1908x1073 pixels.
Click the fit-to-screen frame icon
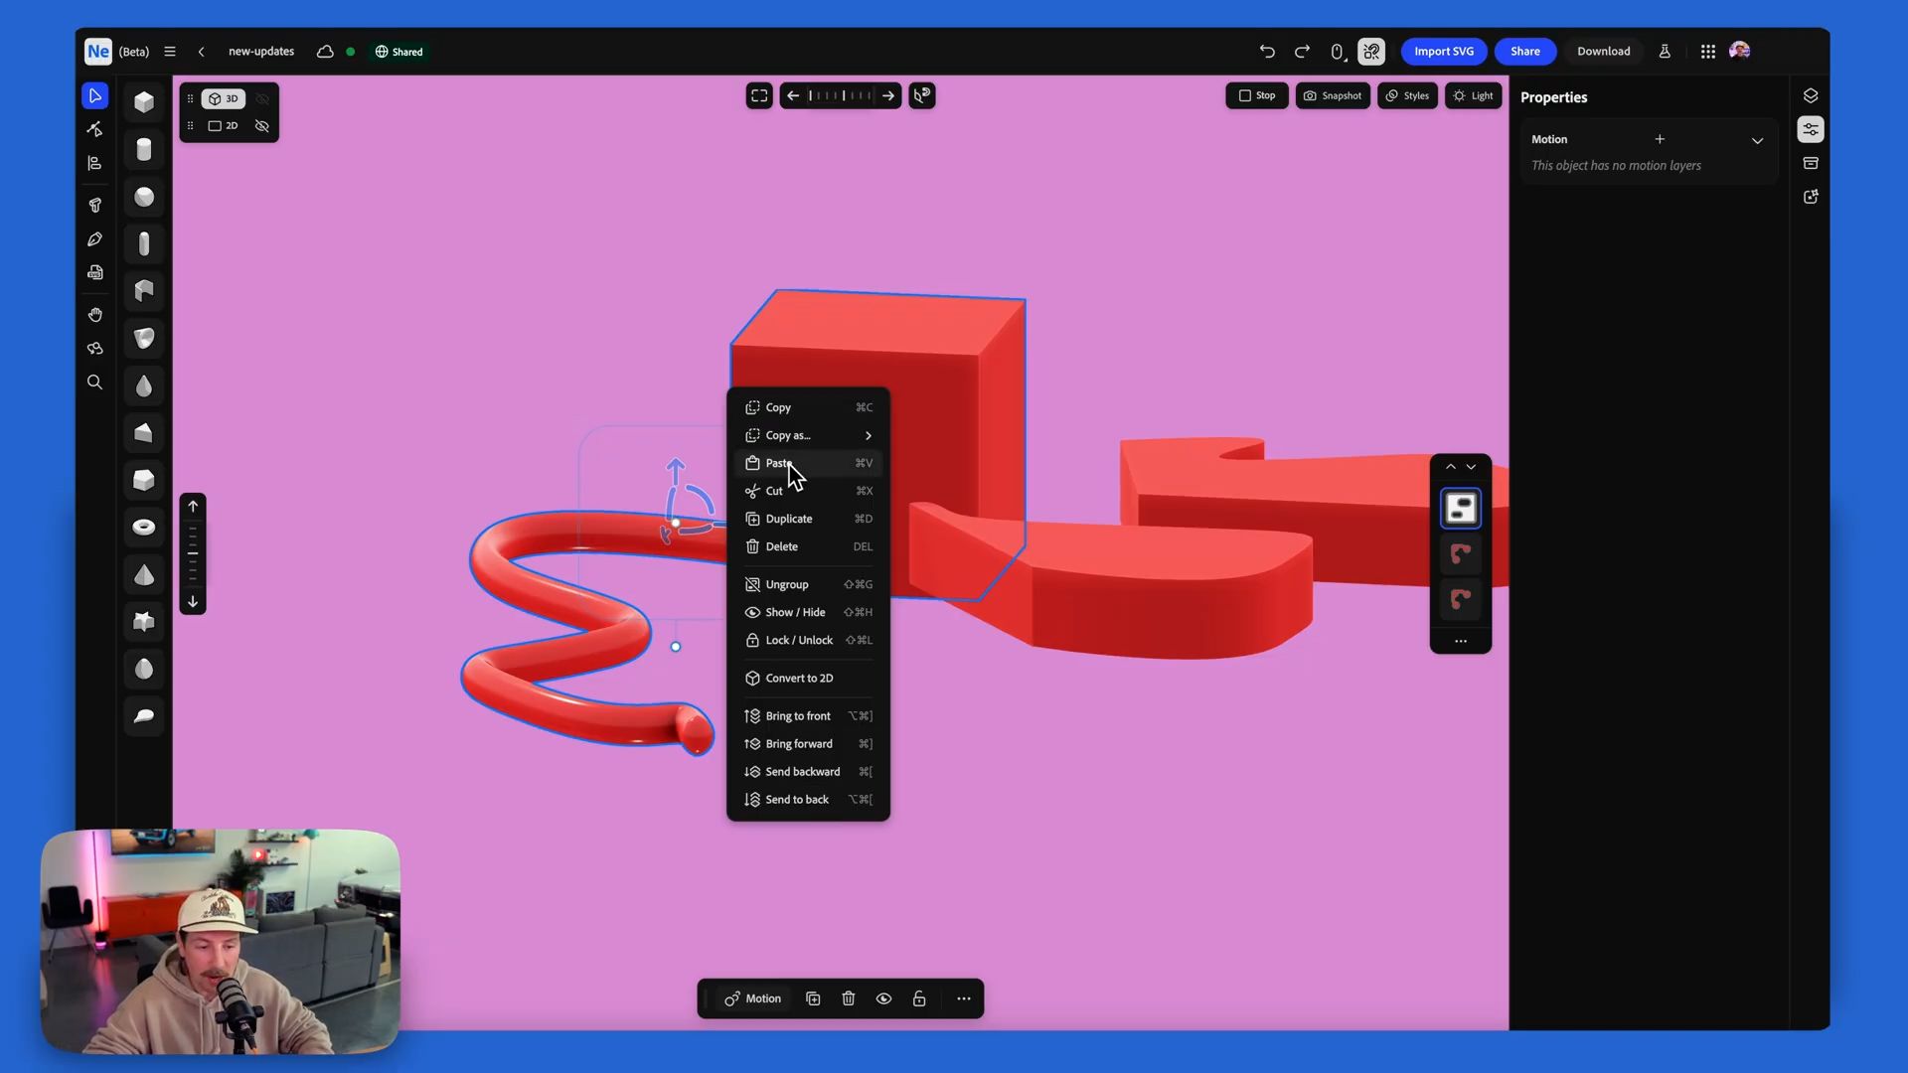[x=759, y=96]
